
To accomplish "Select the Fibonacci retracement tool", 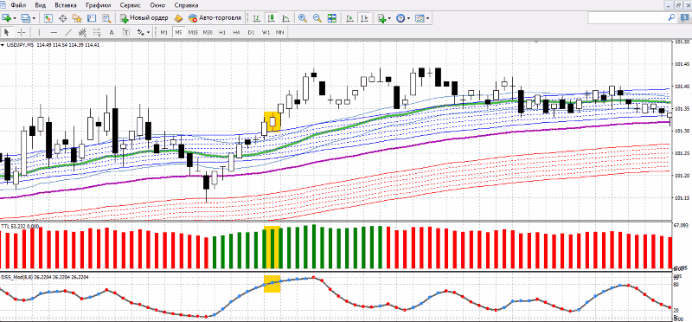I will click(97, 32).
